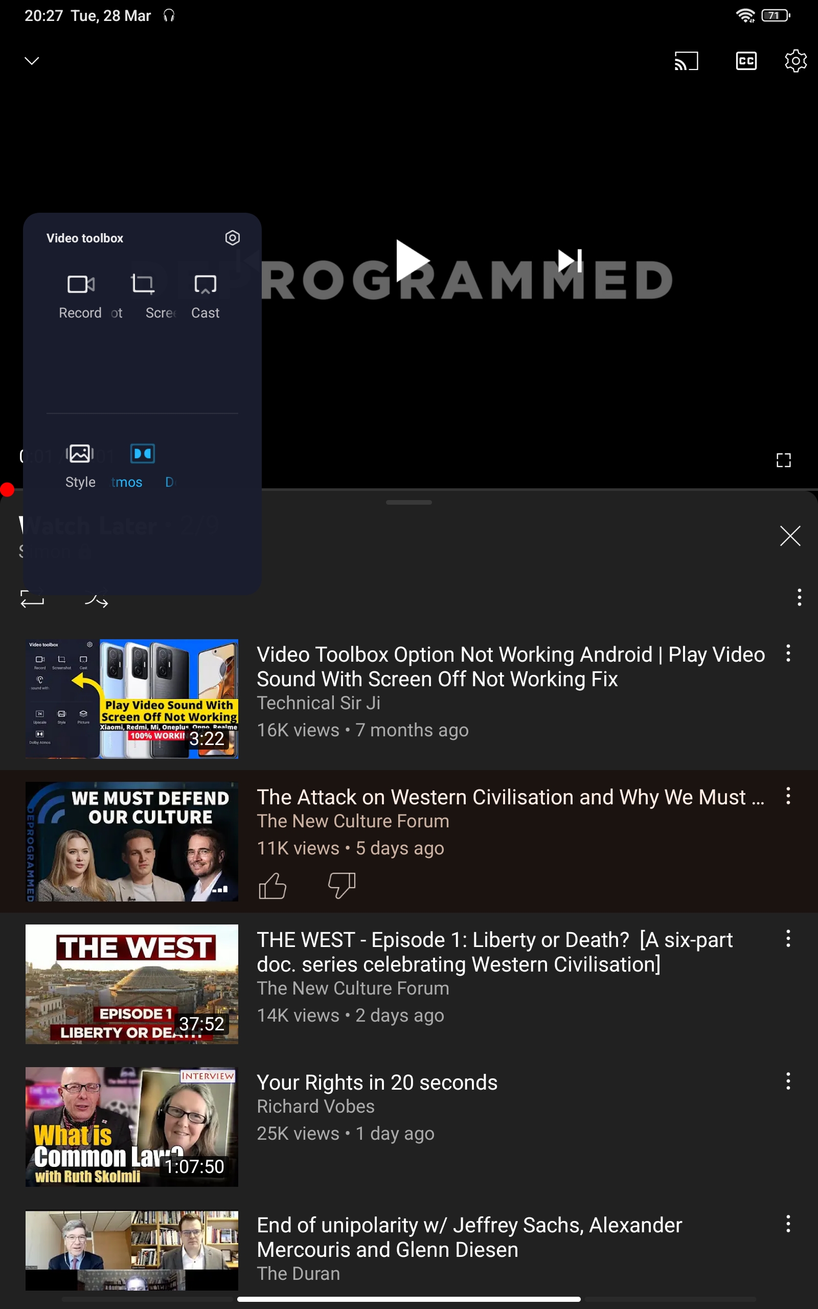This screenshot has height=1309, width=818.
Task: Collapse the player with the down chevron
Action: tap(32, 60)
